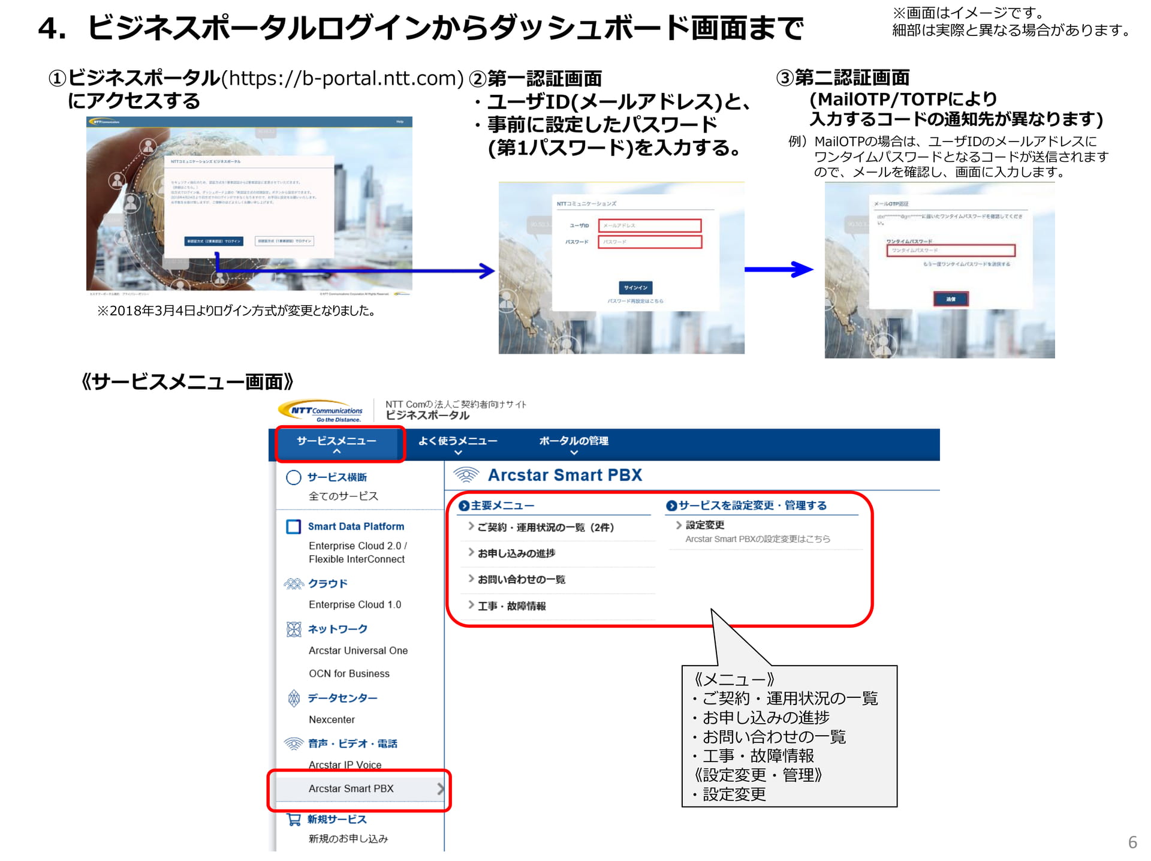Click the Arcstar Smart PBX heading icon
Viewport: 1151px width, 861px height.
pos(466,475)
